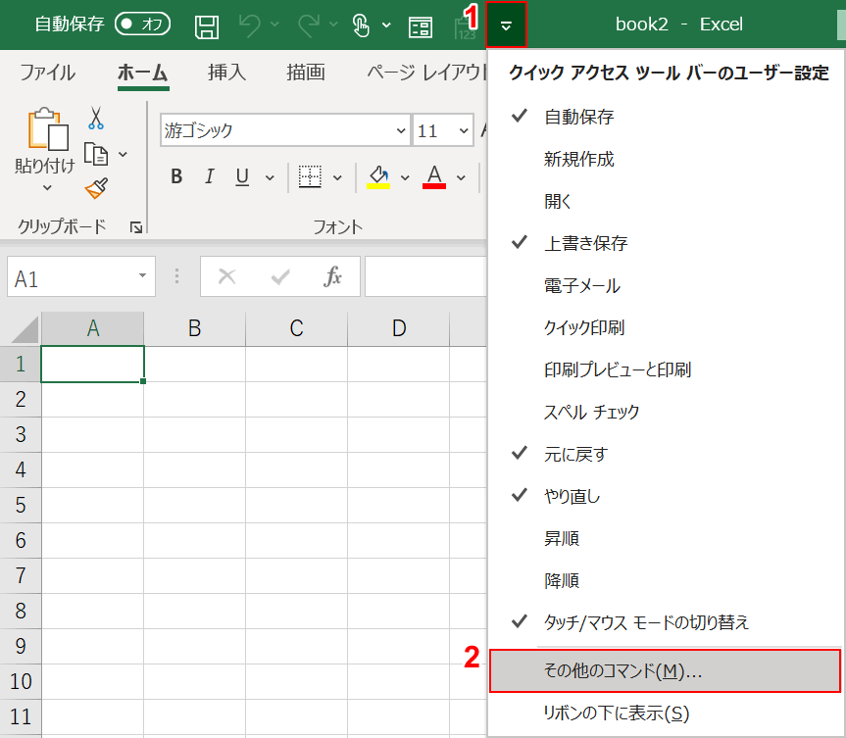Screen dimensions: 846x738
Task: Open the font name dropdown 游ゴシック
Action: tap(401, 131)
